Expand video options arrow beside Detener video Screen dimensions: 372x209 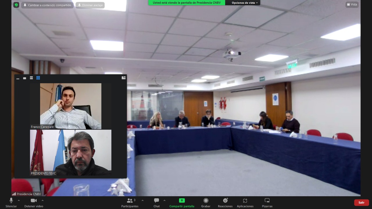42,200
